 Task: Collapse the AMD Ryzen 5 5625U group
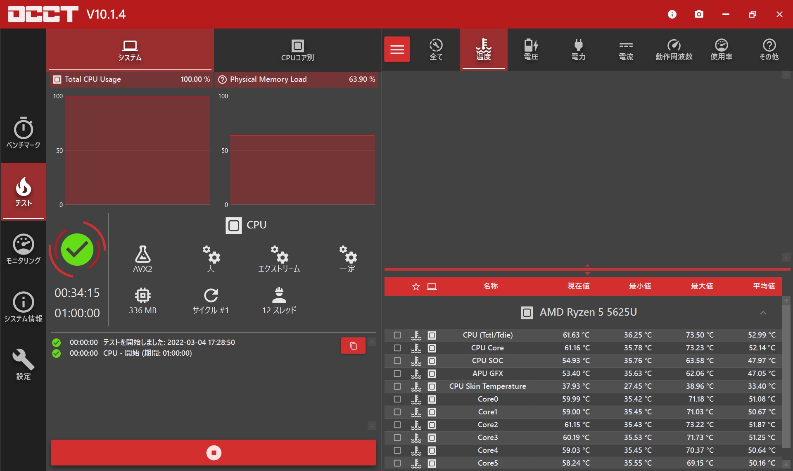(763, 313)
